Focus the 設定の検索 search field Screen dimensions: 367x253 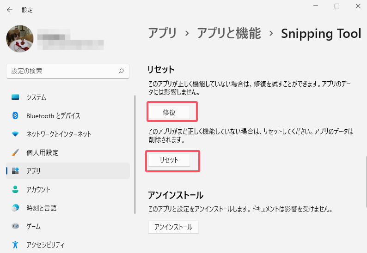coord(62,71)
